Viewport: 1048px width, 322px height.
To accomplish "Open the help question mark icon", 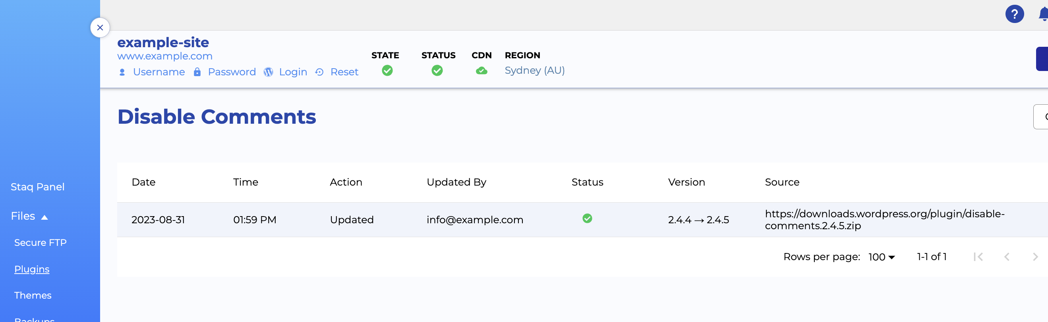I will pos(1014,14).
